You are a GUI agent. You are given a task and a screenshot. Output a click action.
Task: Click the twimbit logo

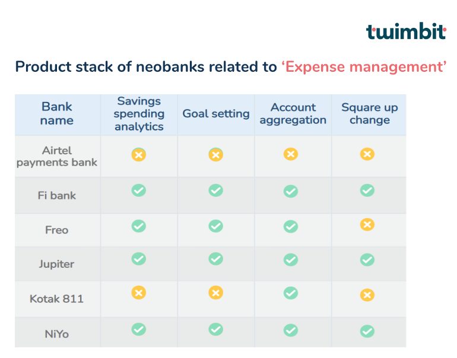pyautogui.click(x=405, y=31)
